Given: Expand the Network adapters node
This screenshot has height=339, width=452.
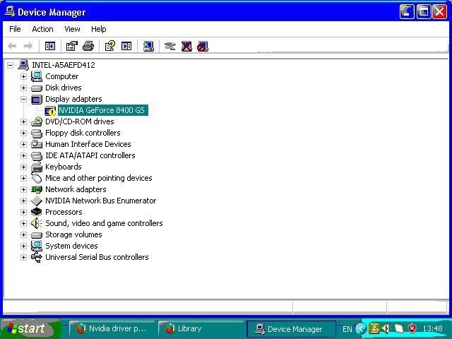Looking at the screenshot, I should pyautogui.click(x=23, y=190).
